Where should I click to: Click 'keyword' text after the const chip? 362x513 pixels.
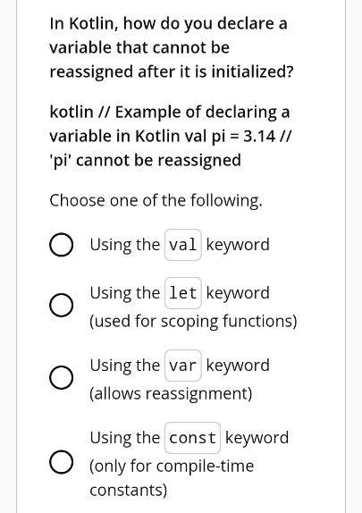257,438
